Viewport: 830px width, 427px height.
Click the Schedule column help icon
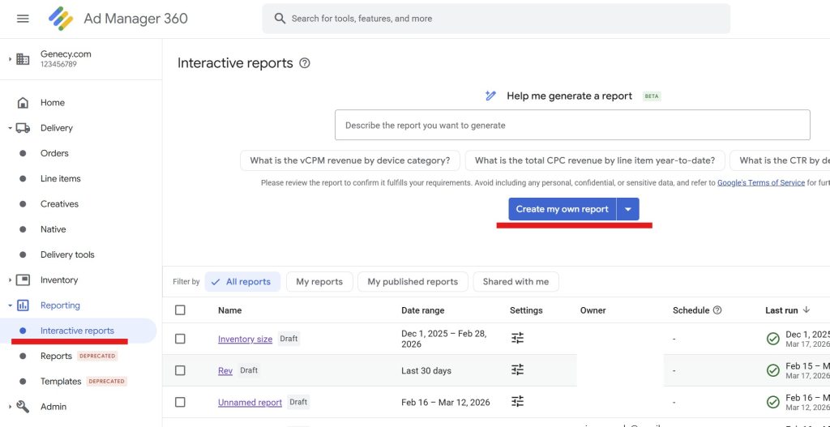[717, 310]
